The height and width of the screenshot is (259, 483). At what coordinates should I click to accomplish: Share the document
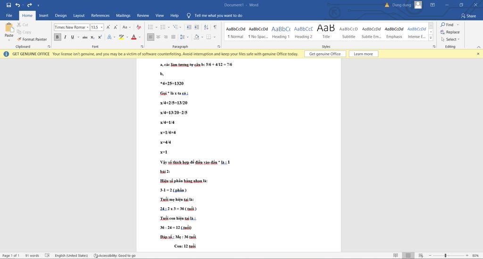(468, 16)
